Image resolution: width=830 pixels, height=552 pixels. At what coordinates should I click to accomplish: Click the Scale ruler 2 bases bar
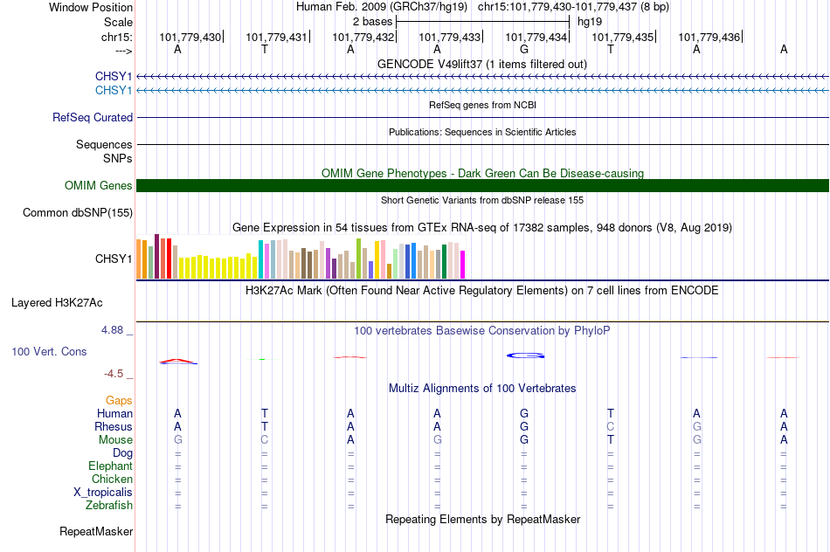[x=483, y=22]
